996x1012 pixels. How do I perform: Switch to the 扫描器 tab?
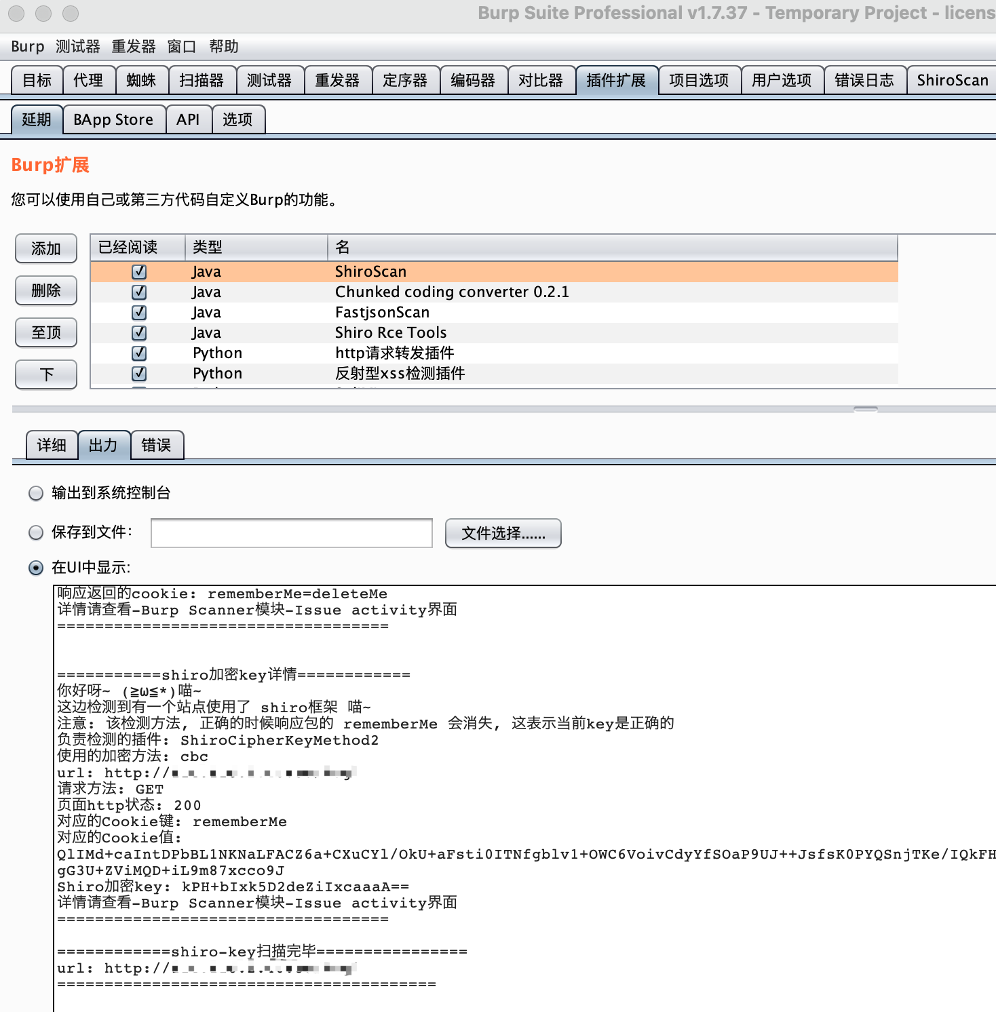[x=202, y=80]
